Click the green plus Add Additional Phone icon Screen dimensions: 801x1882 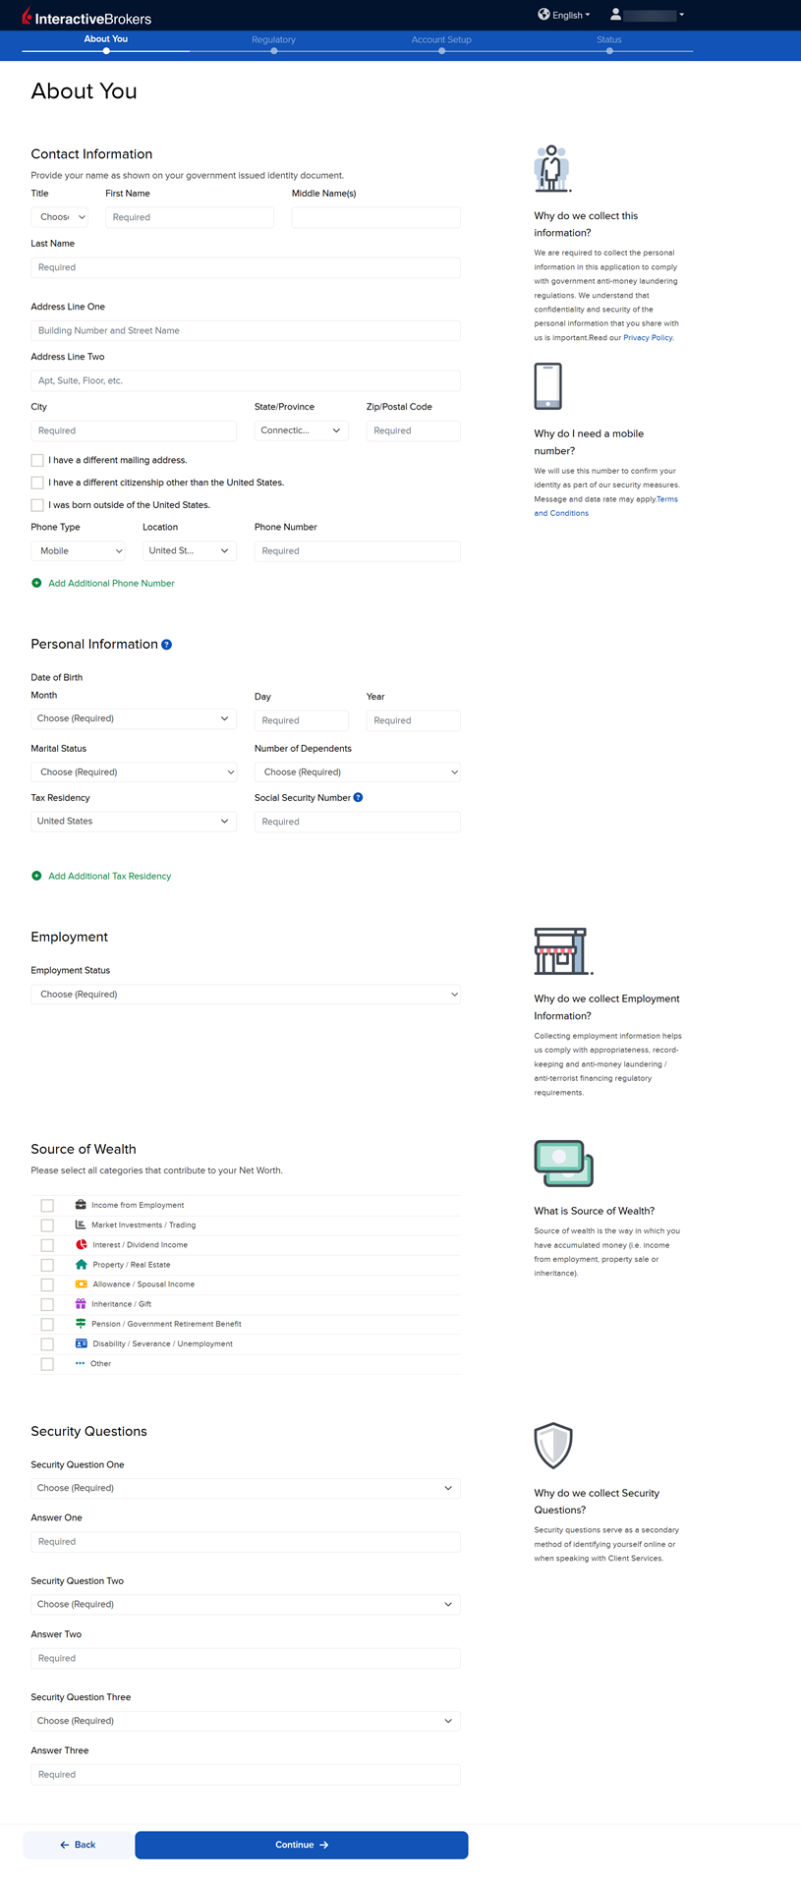(x=36, y=584)
